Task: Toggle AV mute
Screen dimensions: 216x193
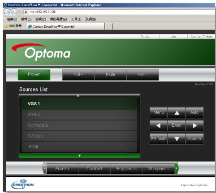Action: 159,139
